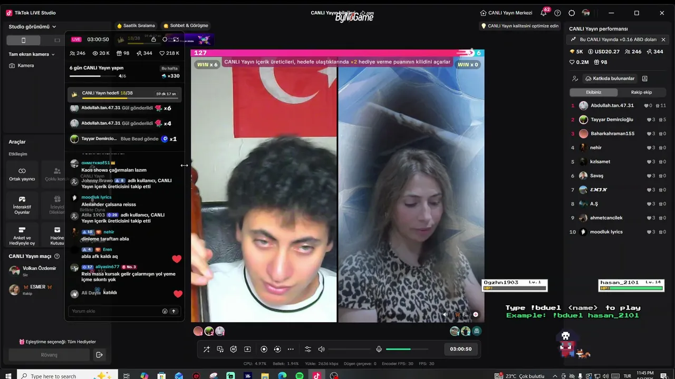
Task: Adjust the speaker volume slider
Action: pos(349,349)
